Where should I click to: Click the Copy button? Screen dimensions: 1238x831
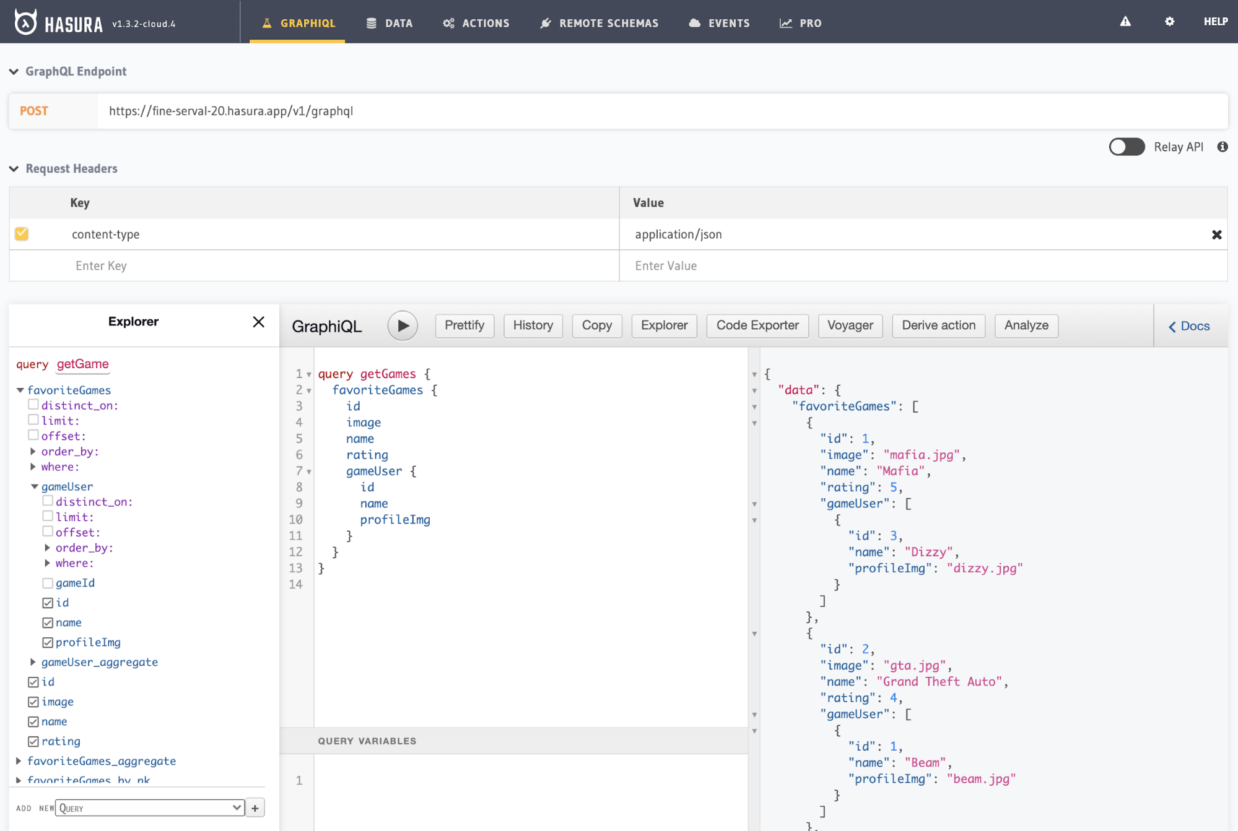point(596,325)
